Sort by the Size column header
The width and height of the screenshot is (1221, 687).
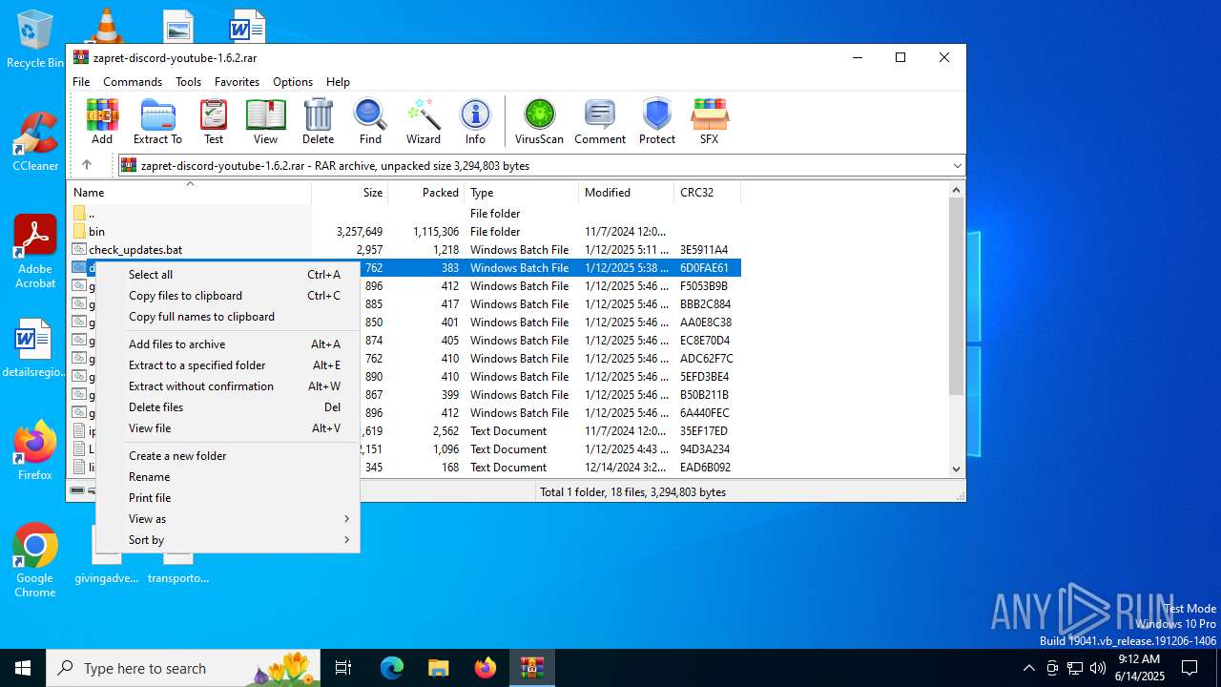click(350, 193)
